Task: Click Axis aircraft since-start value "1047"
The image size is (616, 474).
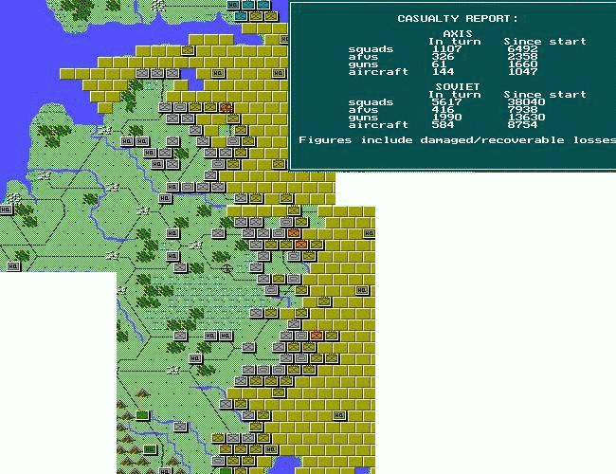Action: coord(522,71)
